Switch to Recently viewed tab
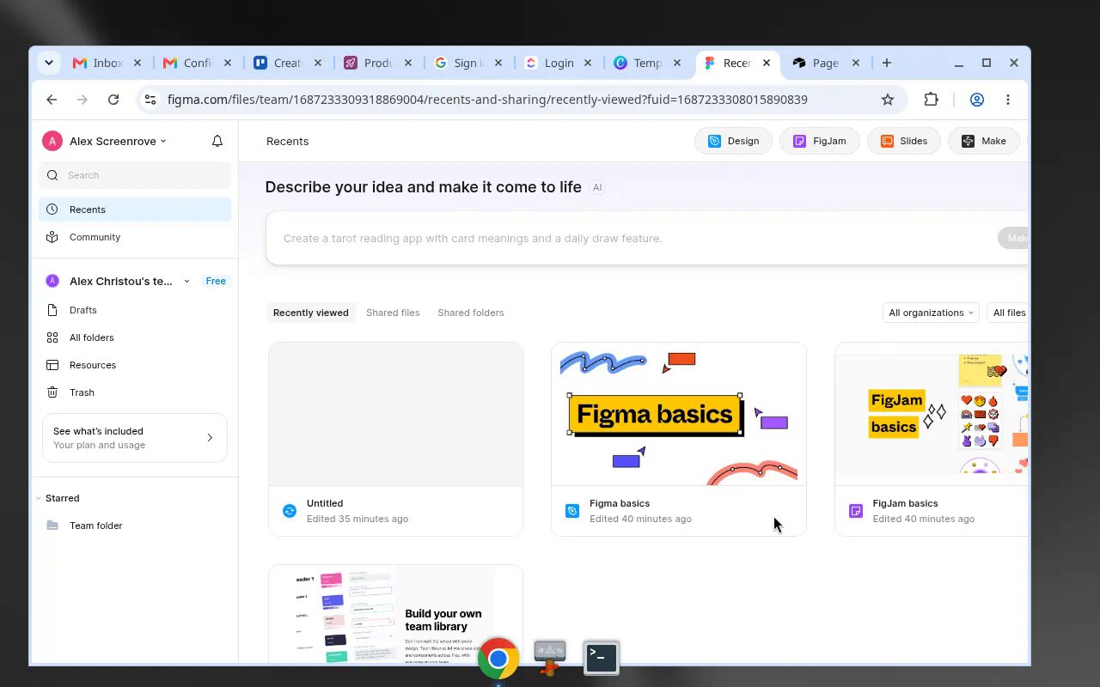 click(311, 313)
